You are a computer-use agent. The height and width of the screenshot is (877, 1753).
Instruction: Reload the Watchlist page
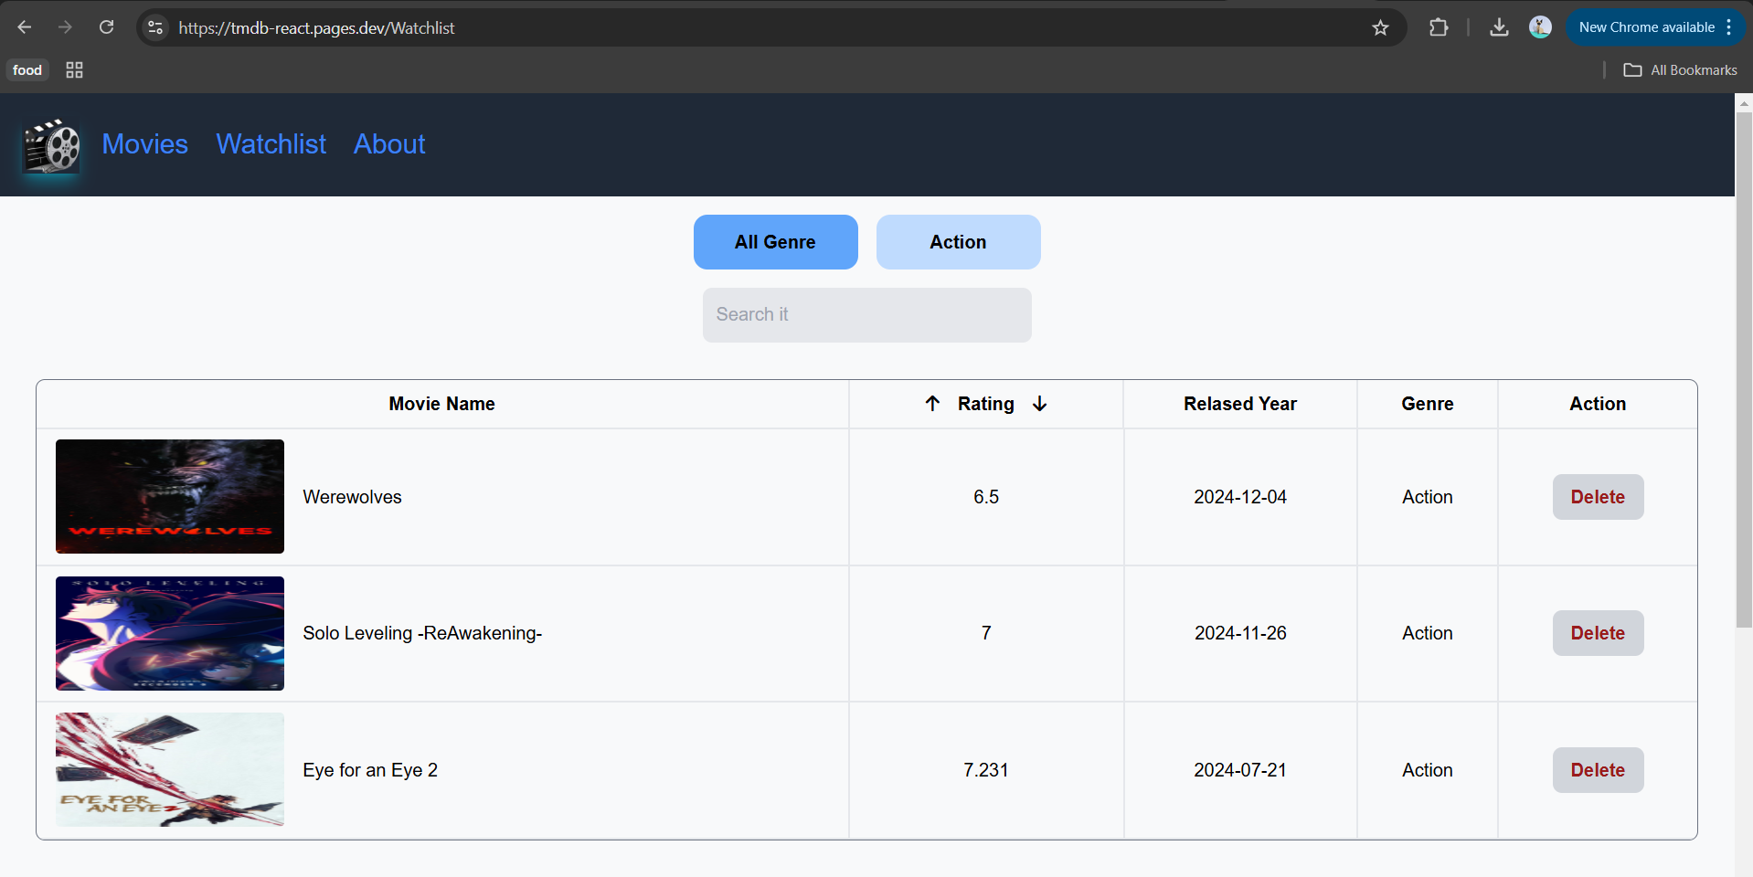pos(107,27)
